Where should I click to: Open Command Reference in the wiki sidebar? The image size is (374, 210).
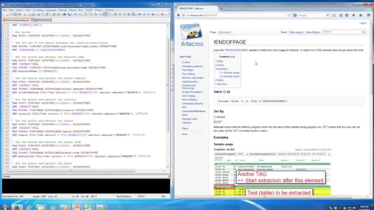pyautogui.click(x=194, y=111)
